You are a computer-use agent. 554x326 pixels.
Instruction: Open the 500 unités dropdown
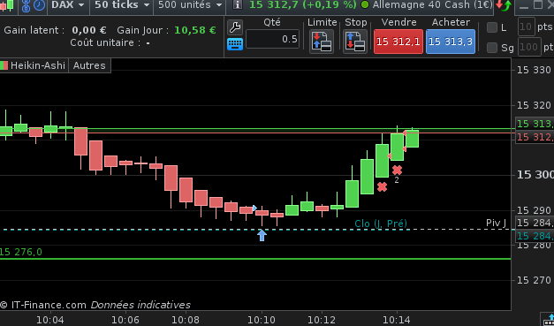coord(190,5)
